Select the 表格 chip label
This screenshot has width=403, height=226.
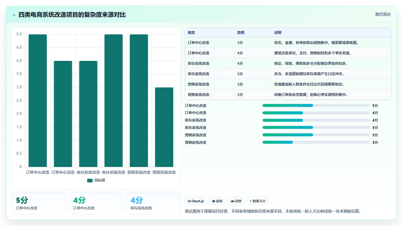tap(219, 201)
